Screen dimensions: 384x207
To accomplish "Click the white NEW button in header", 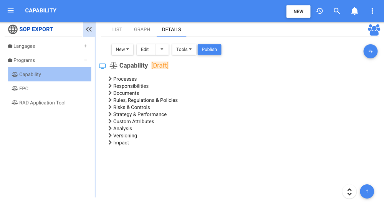I will 298,12.
